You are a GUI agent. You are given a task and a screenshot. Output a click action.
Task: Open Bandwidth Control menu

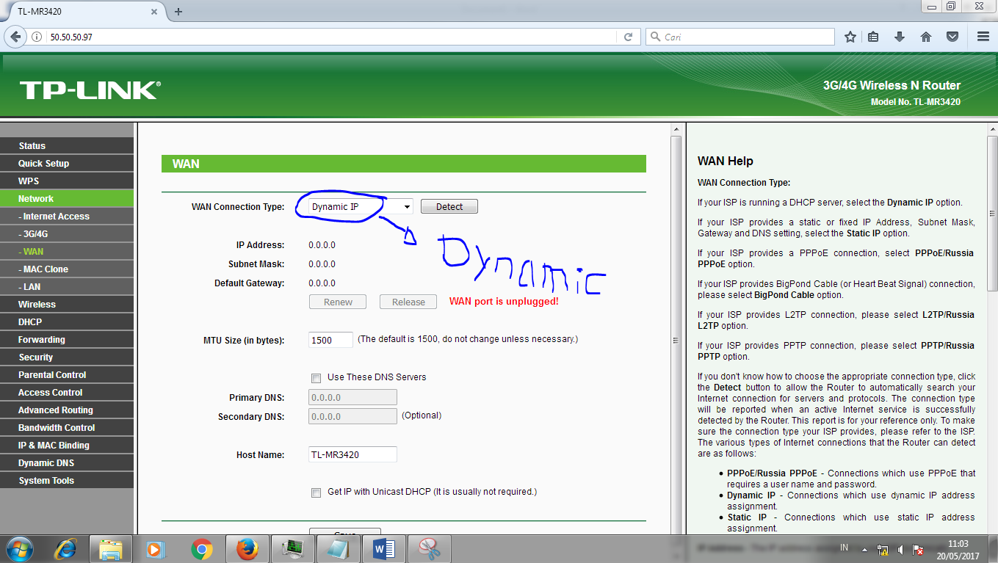click(x=67, y=427)
